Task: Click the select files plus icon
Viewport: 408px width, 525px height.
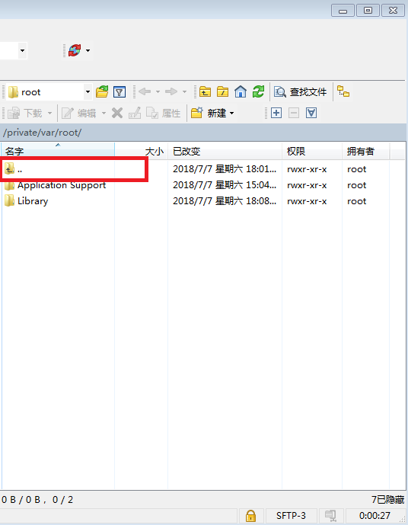Action: click(x=276, y=114)
